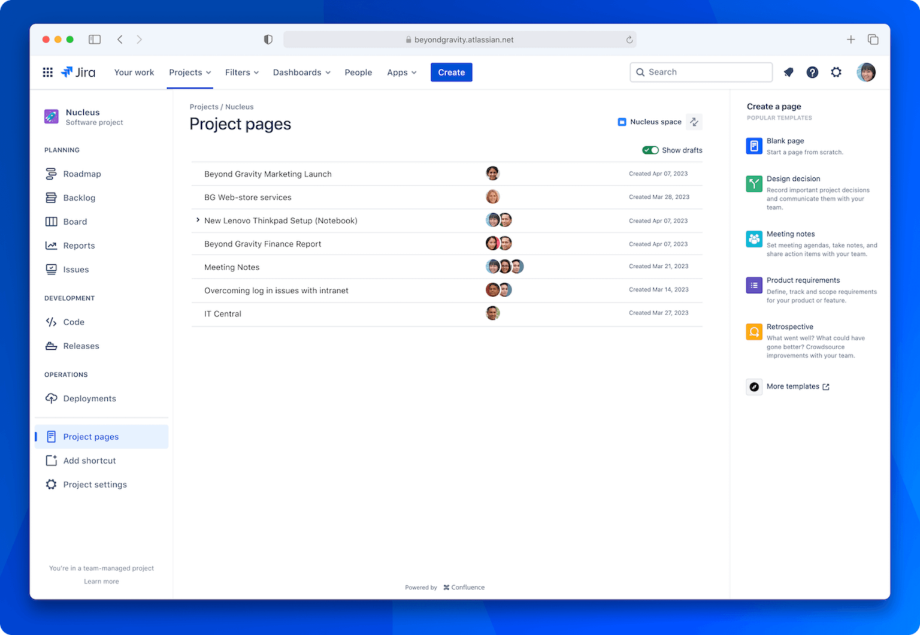Open the Filters dropdown
The height and width of the screenshot is (635, 920).
click(241, 72)
